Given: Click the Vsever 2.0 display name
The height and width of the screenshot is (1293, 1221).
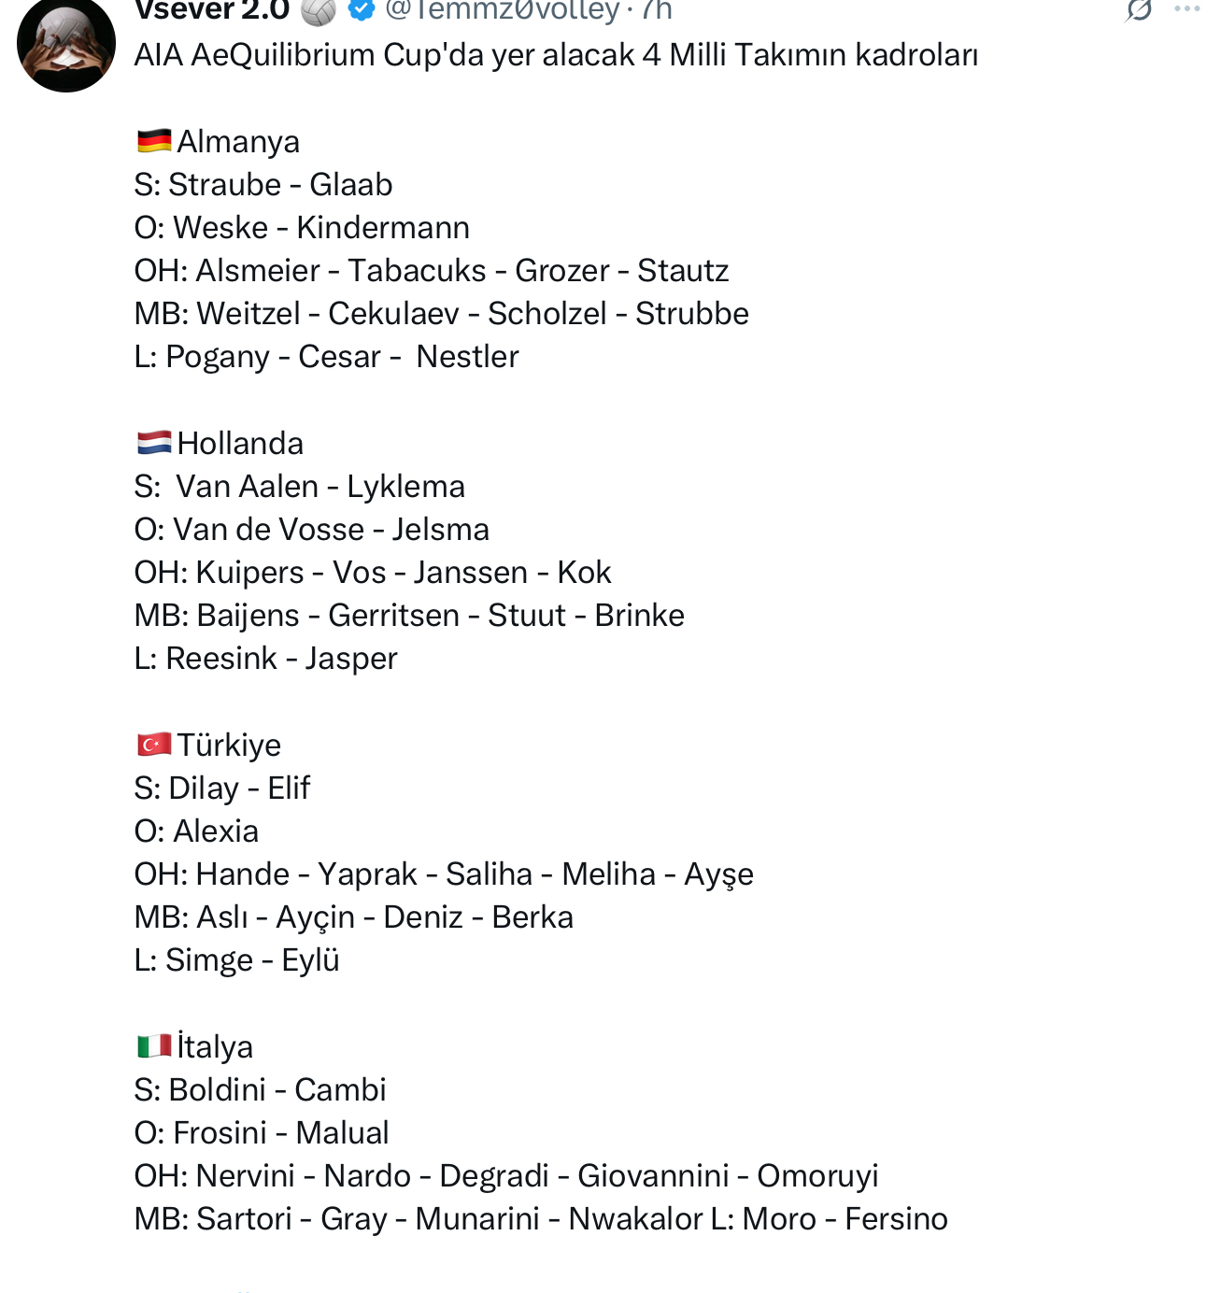Looking at the screenshot, I should [212, 10].
